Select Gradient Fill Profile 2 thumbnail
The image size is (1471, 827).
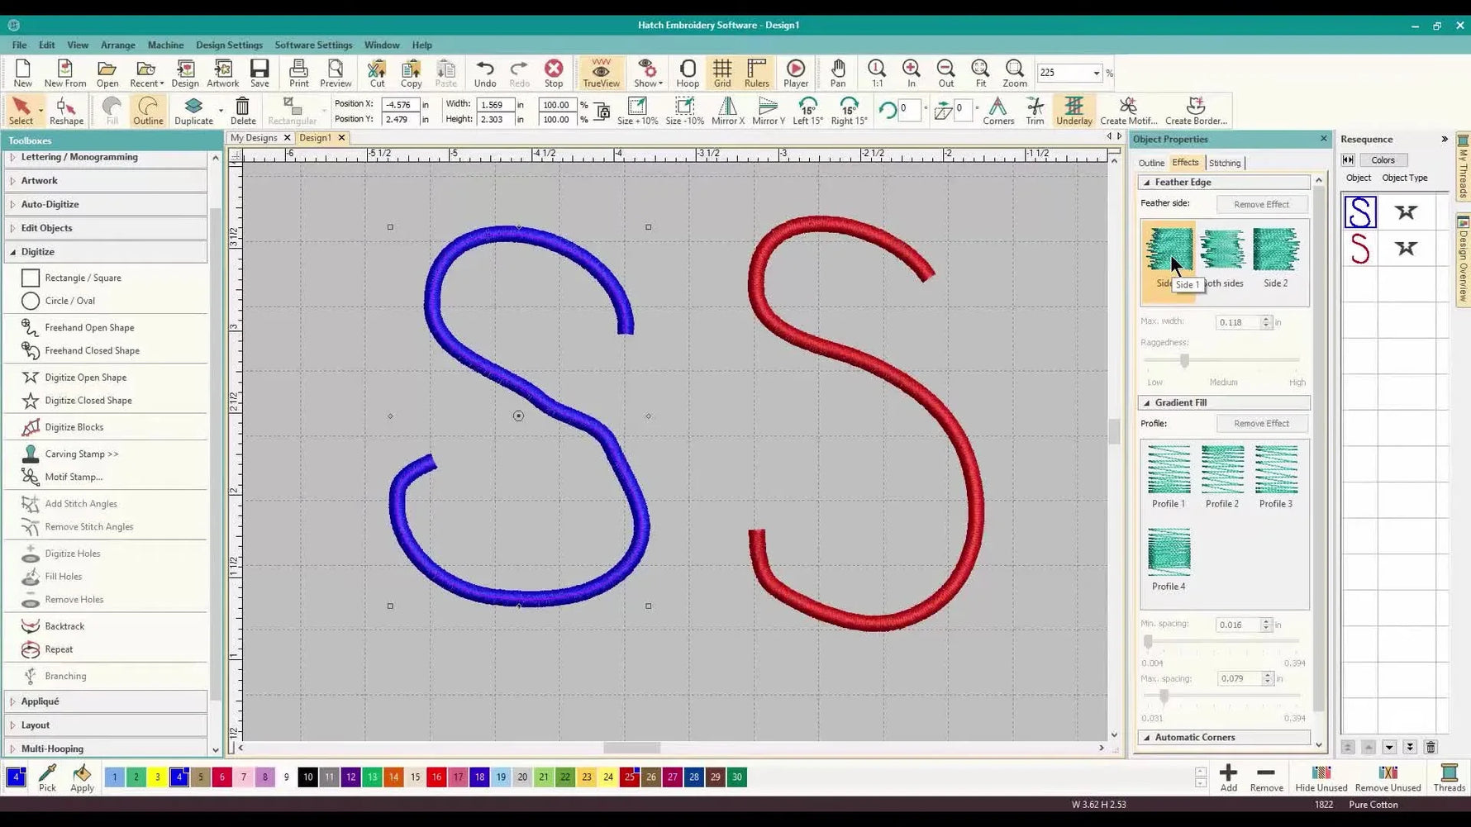pyautogui.click(x=1221, y=469)
